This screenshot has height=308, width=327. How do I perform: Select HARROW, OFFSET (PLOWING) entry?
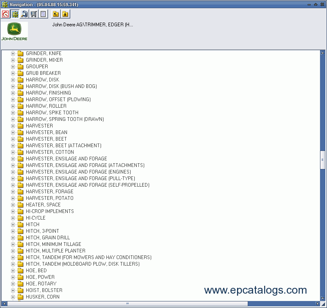click(x=58, y=100)
